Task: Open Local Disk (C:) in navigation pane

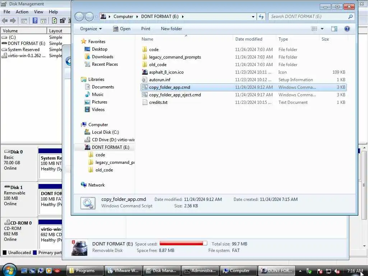Action: click(x=105, y=132)
